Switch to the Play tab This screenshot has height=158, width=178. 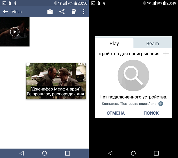[114, 43]
